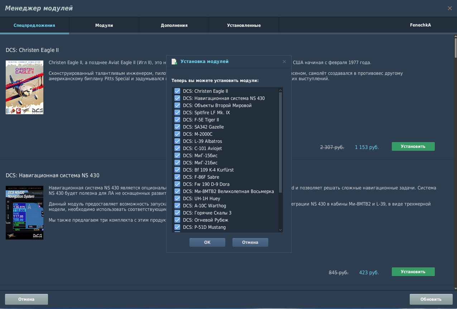The width and height of the screenshot is (457, 309).
Task: Uncheck DCS: Christen Eagle II checkbox
Action: pyautogui.click(x=177, y=91)
